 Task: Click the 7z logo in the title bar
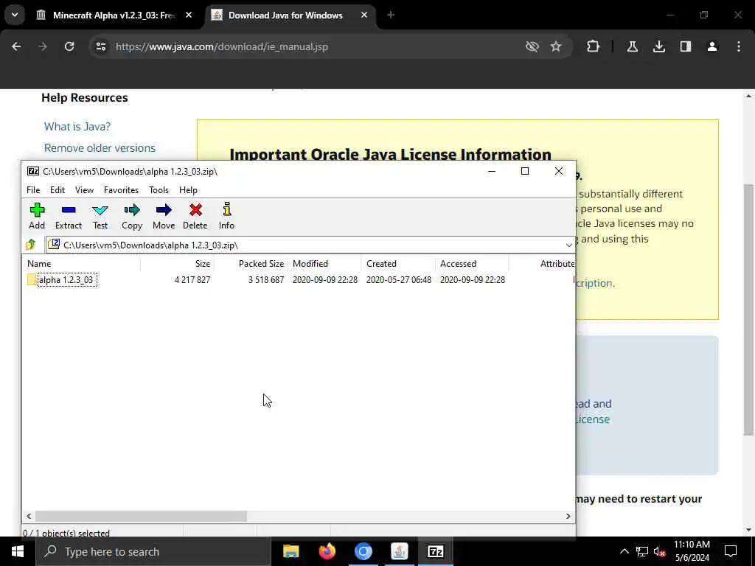tap(33, 171)
